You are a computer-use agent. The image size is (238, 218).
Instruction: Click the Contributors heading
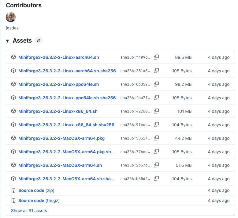click(x=24, y=5)
